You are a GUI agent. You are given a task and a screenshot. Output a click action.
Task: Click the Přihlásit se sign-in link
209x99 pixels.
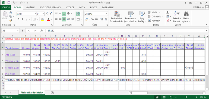(x=198, y=8)
